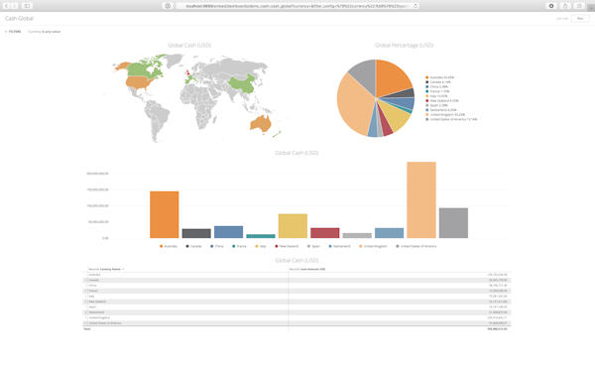Toggle France in bar chart legend
This screenshot has width=595, height=372.
coord(239,246)
